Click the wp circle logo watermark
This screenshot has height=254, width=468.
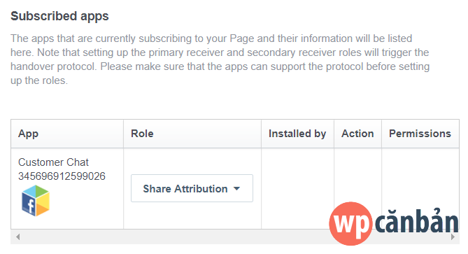351,223
